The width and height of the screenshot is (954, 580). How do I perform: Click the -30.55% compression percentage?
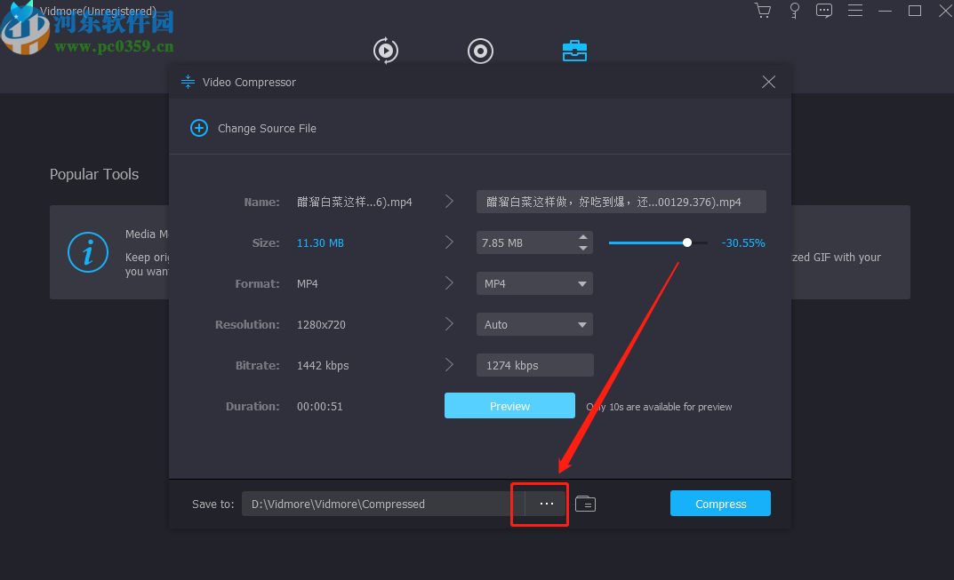pos(743,243)
